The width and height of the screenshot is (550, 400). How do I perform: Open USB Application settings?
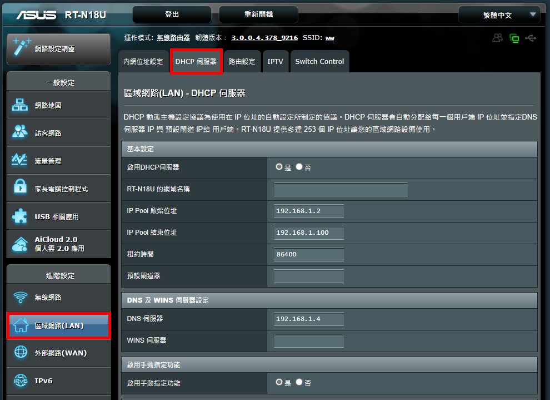(50, 216)
